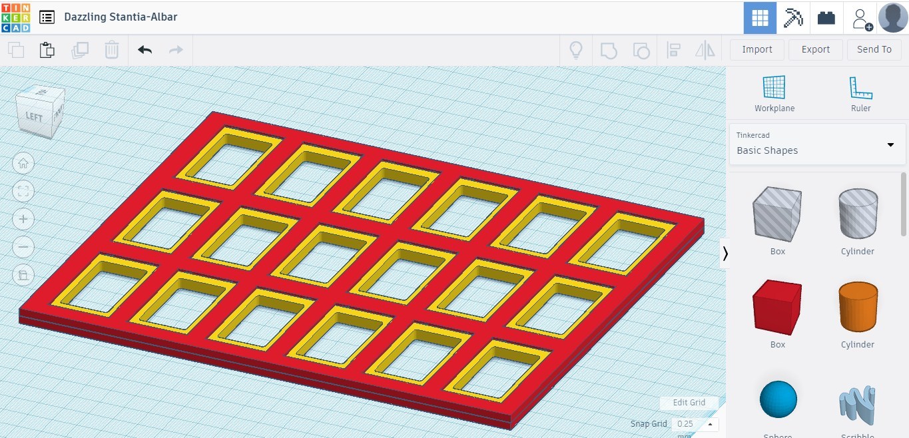Open the design list menu icon

(x=47, y=17)
